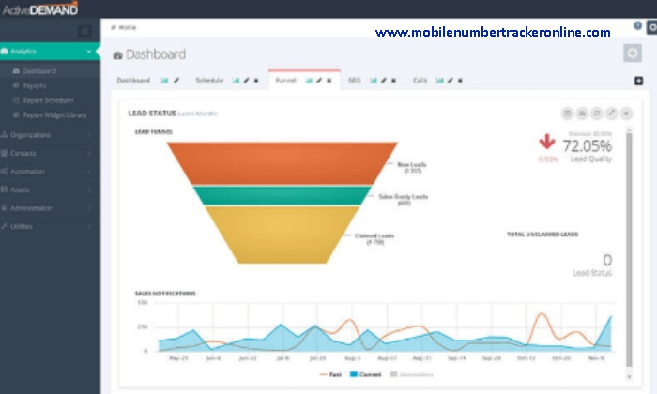Open the Report Widget Library link
The width and height of the screenshot is (657, 394).
54,114
